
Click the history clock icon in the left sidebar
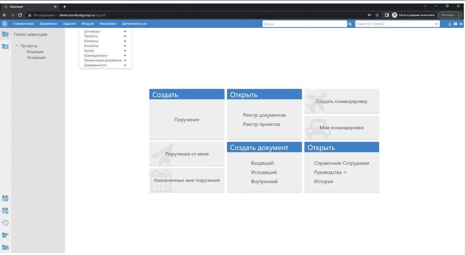tap(5, 223)
